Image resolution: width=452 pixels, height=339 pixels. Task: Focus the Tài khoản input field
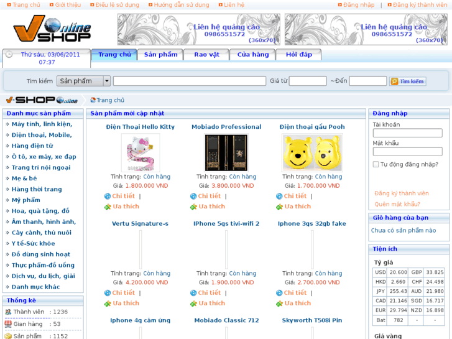[407, 133]
